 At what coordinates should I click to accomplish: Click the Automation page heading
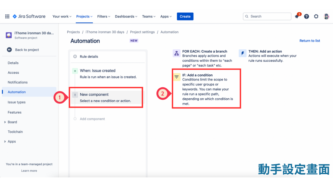tap(85, 41)
